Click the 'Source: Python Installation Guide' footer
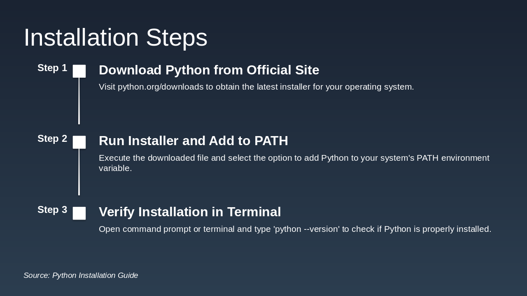The image size is (527, 296). 81,275
